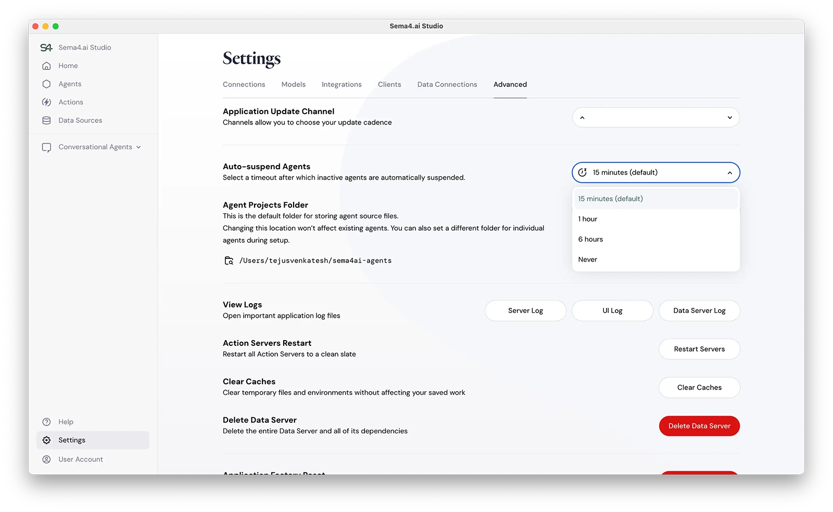
Task: Open Help via question mark icon
Action: (46, 422)
